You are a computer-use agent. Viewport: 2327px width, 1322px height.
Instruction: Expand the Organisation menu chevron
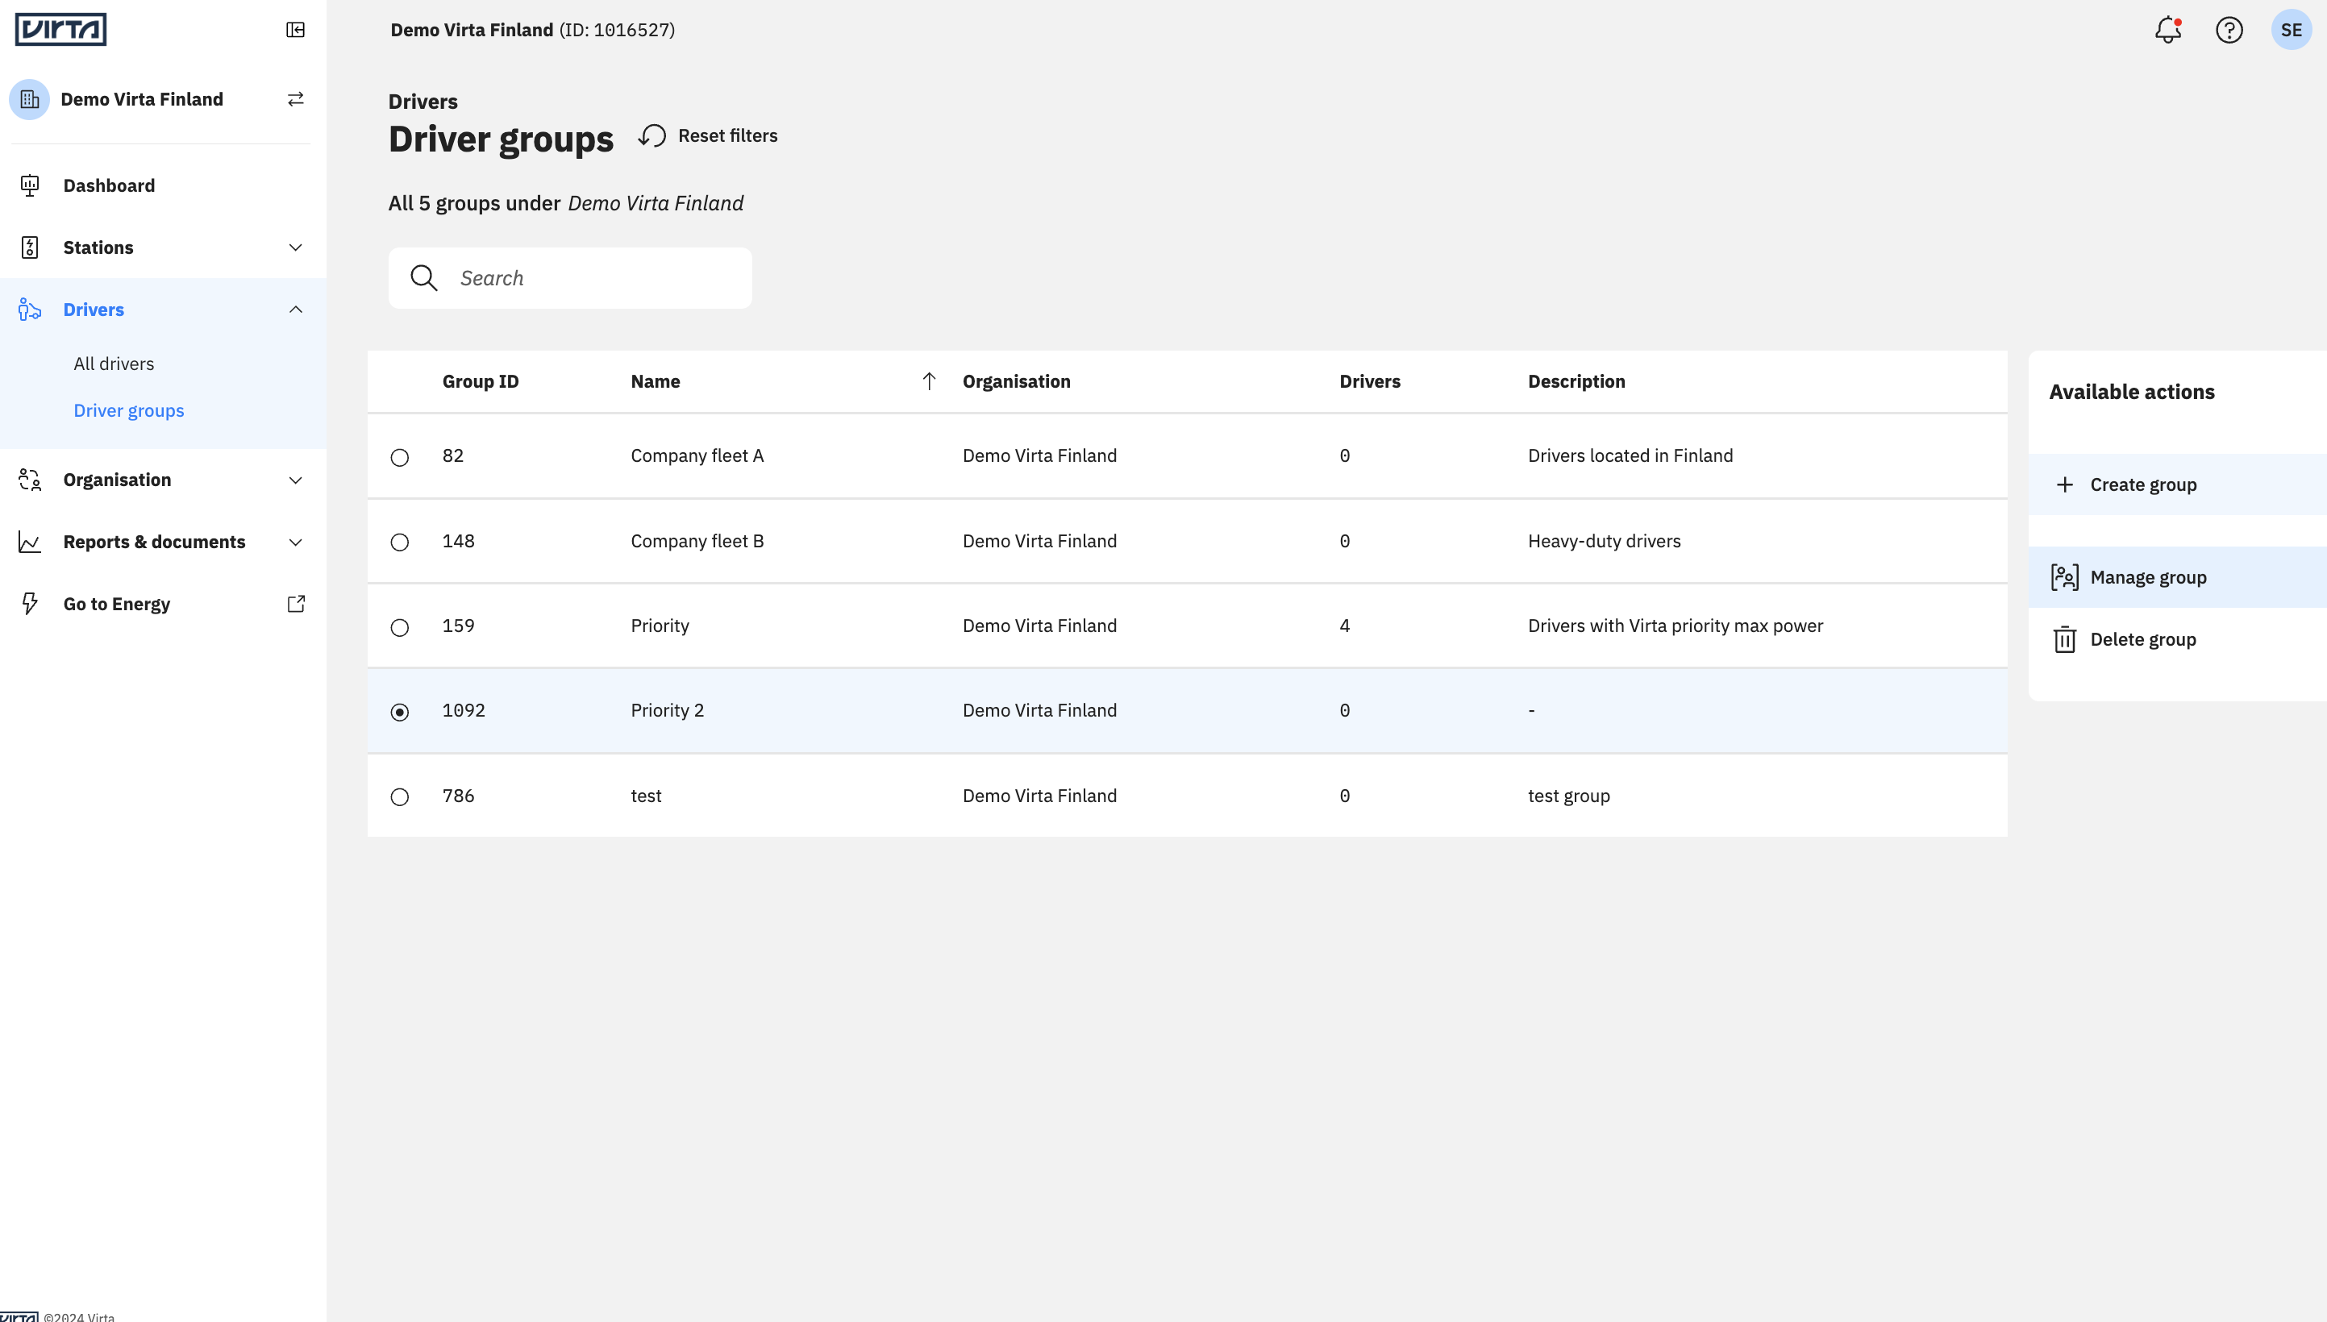point(295,480)
